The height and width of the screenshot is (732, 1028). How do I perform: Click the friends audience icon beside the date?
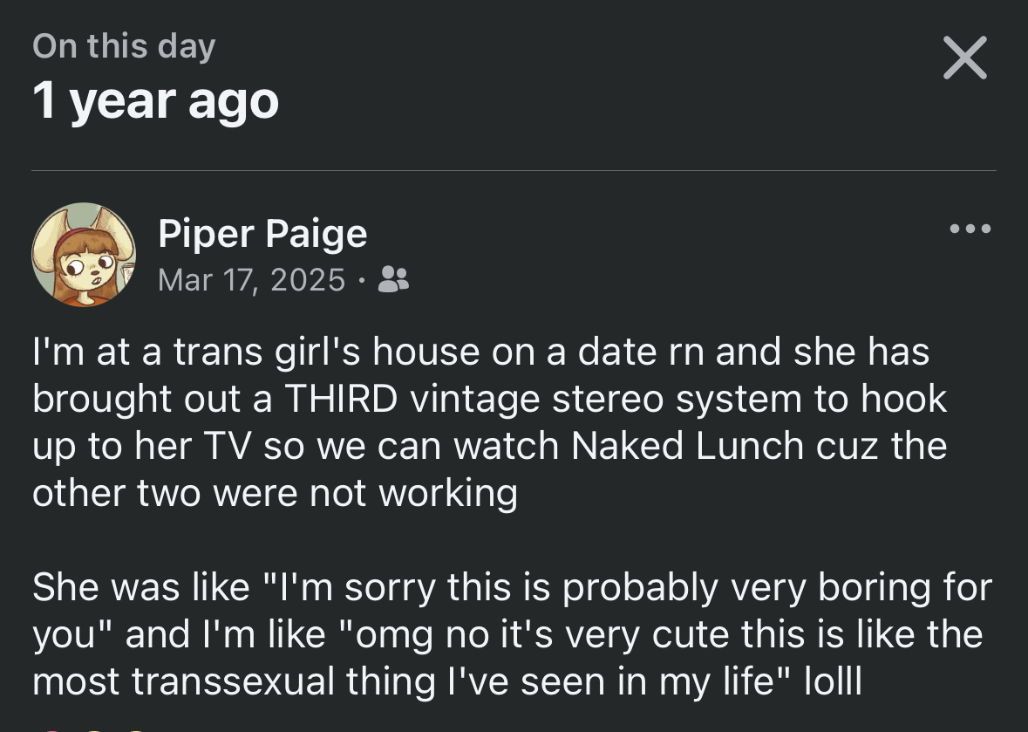coord(395,279)
